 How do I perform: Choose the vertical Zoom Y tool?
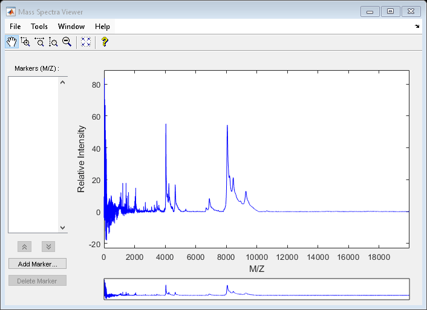coord(53,42)
